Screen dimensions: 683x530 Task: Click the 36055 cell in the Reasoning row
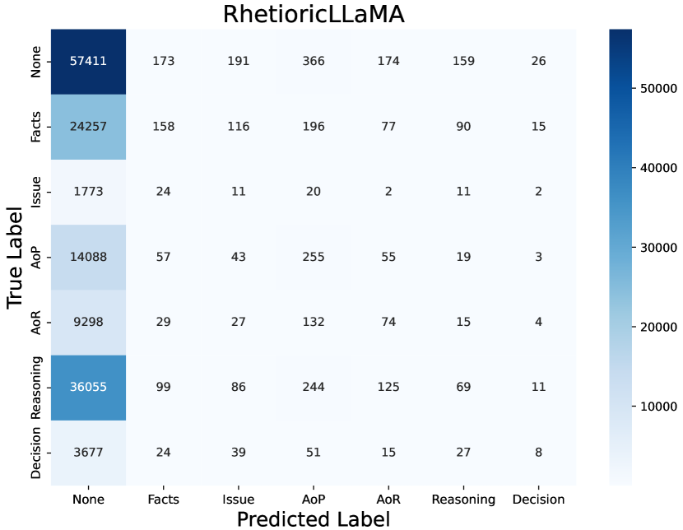click(88, 388)
